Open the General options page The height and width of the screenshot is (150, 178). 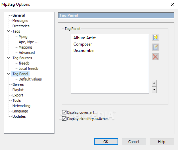[x=19, y=15]
